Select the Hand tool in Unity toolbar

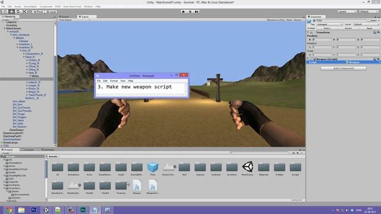pyautogui.click(x=5, y=11)
